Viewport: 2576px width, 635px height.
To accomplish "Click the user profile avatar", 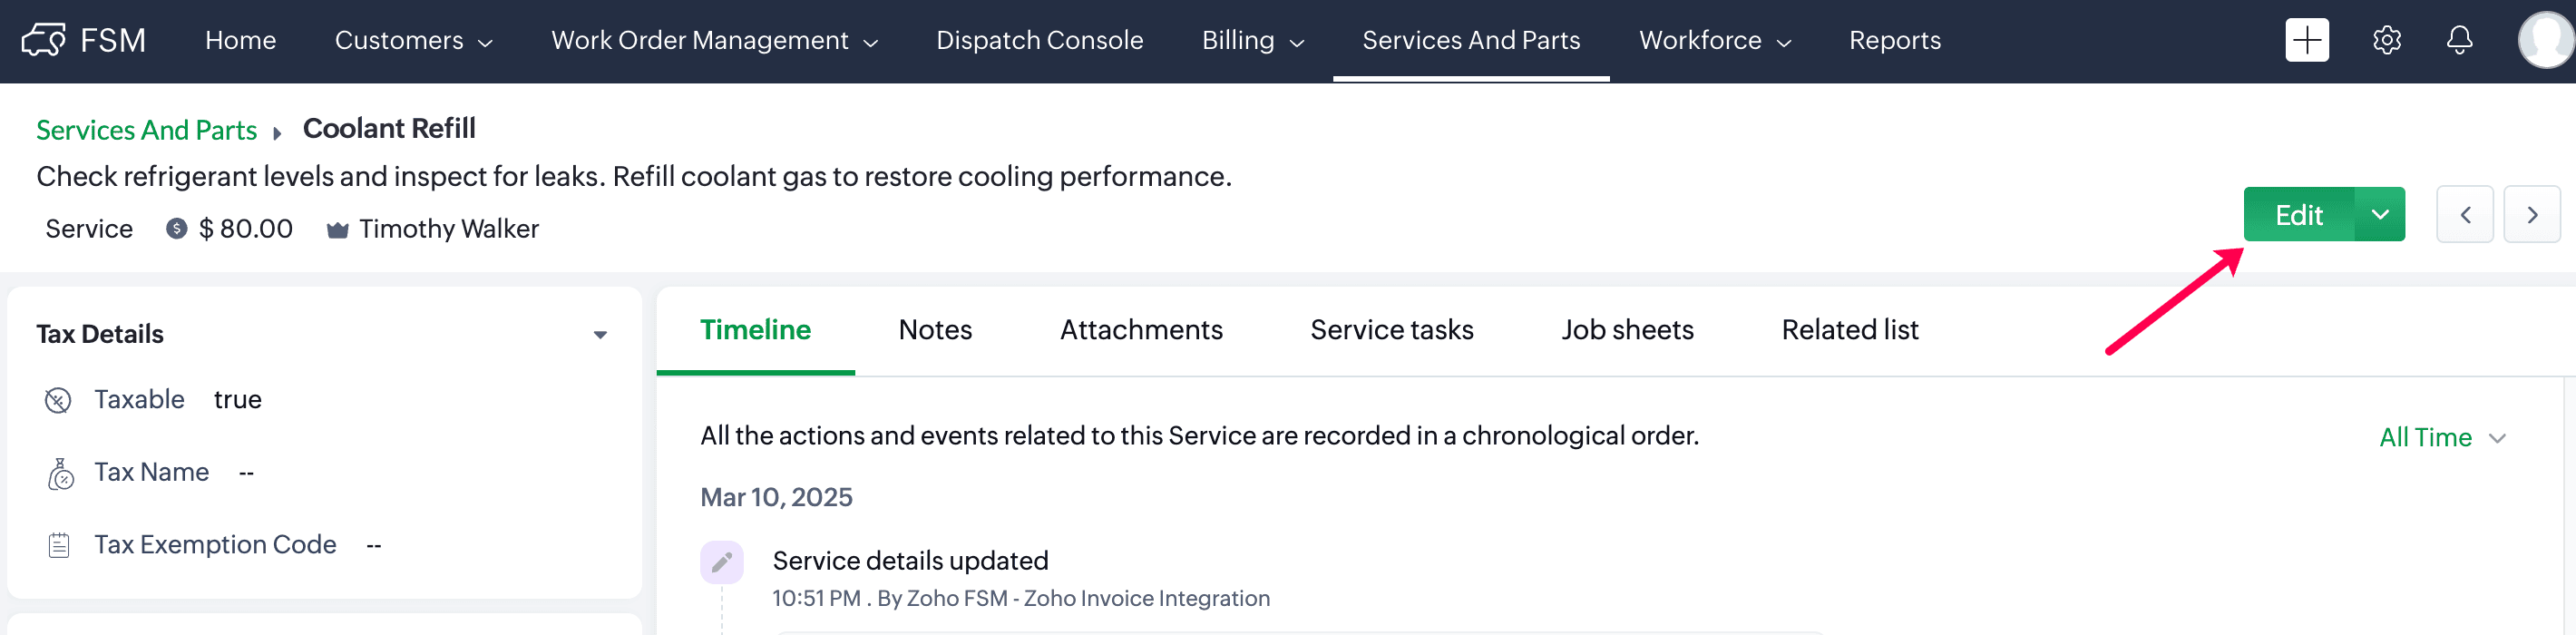I will pos(2544,40).
